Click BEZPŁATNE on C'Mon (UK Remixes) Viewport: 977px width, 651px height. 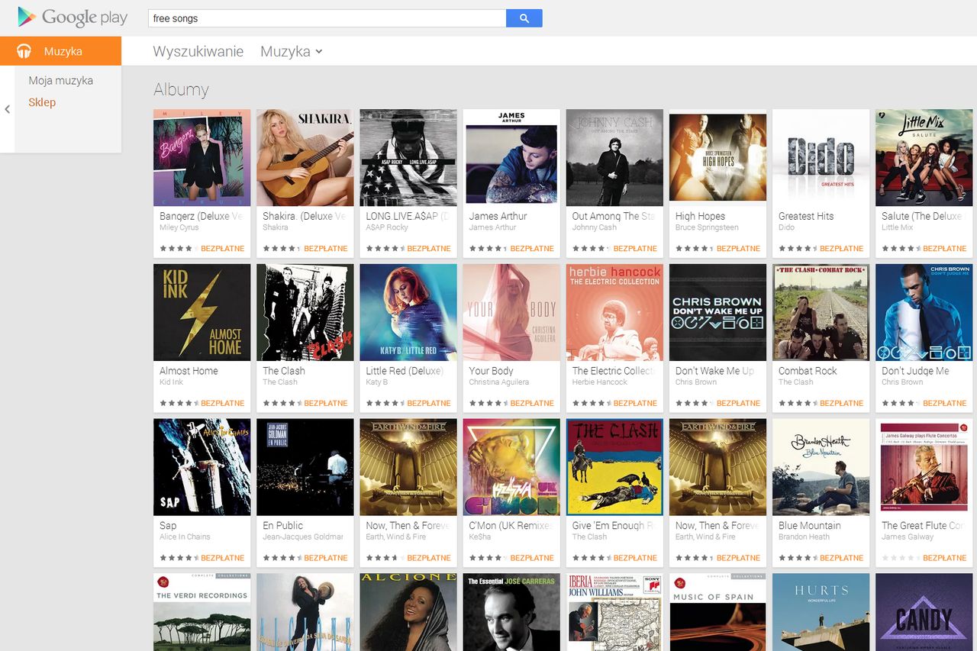(532, 559)
